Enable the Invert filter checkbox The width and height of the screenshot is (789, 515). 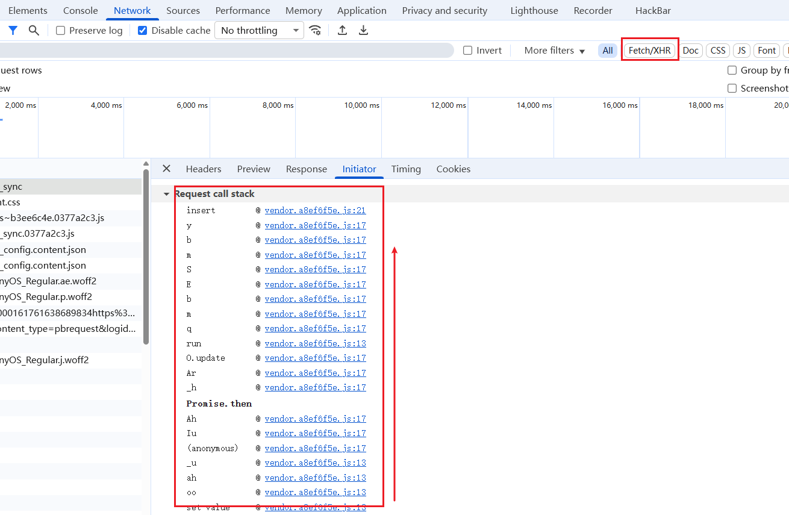[x=467, y=51]
